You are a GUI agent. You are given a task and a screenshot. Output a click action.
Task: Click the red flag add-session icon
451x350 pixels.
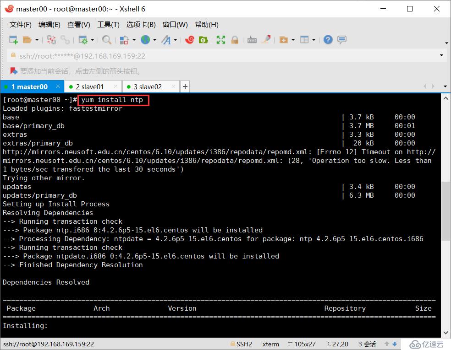[13, 71]
